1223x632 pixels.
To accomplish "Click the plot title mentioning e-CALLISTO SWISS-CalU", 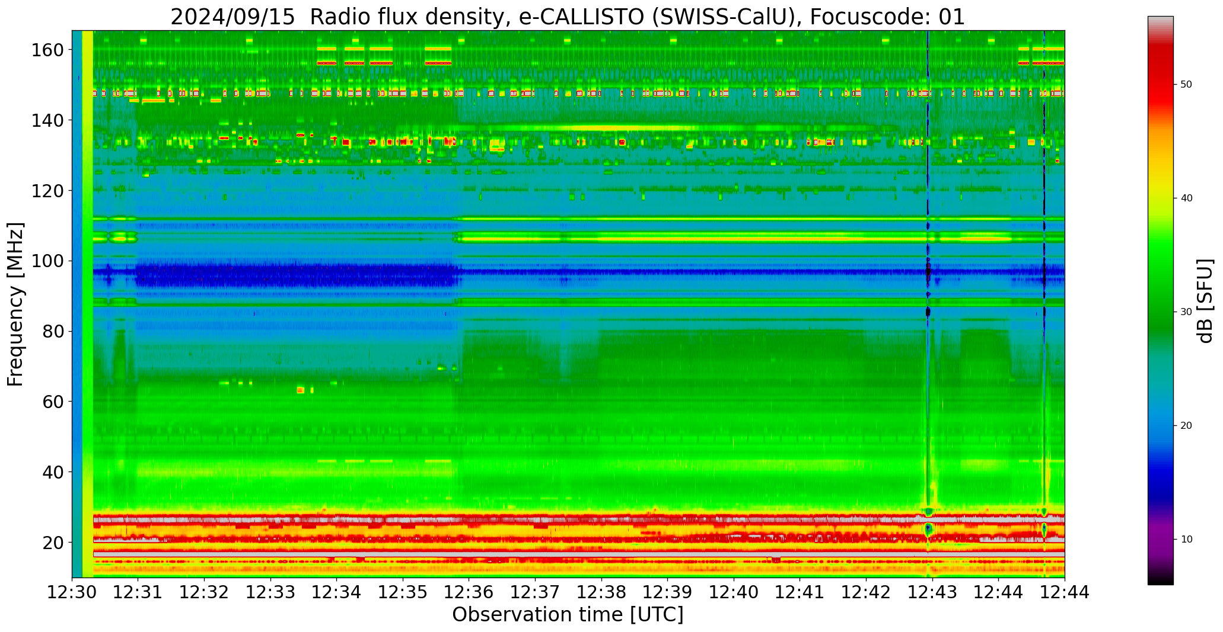I will point(568,17).
